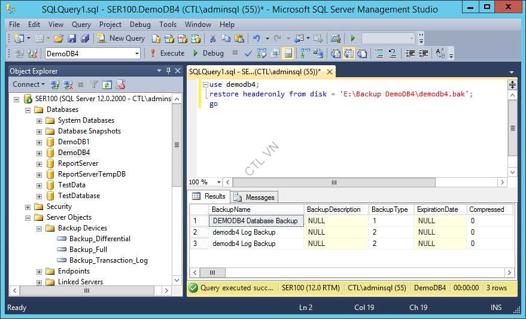This screenshot has height=319, width=526.
Task: Start debugging with the Debug button
Action: click(x=209, y=53)
